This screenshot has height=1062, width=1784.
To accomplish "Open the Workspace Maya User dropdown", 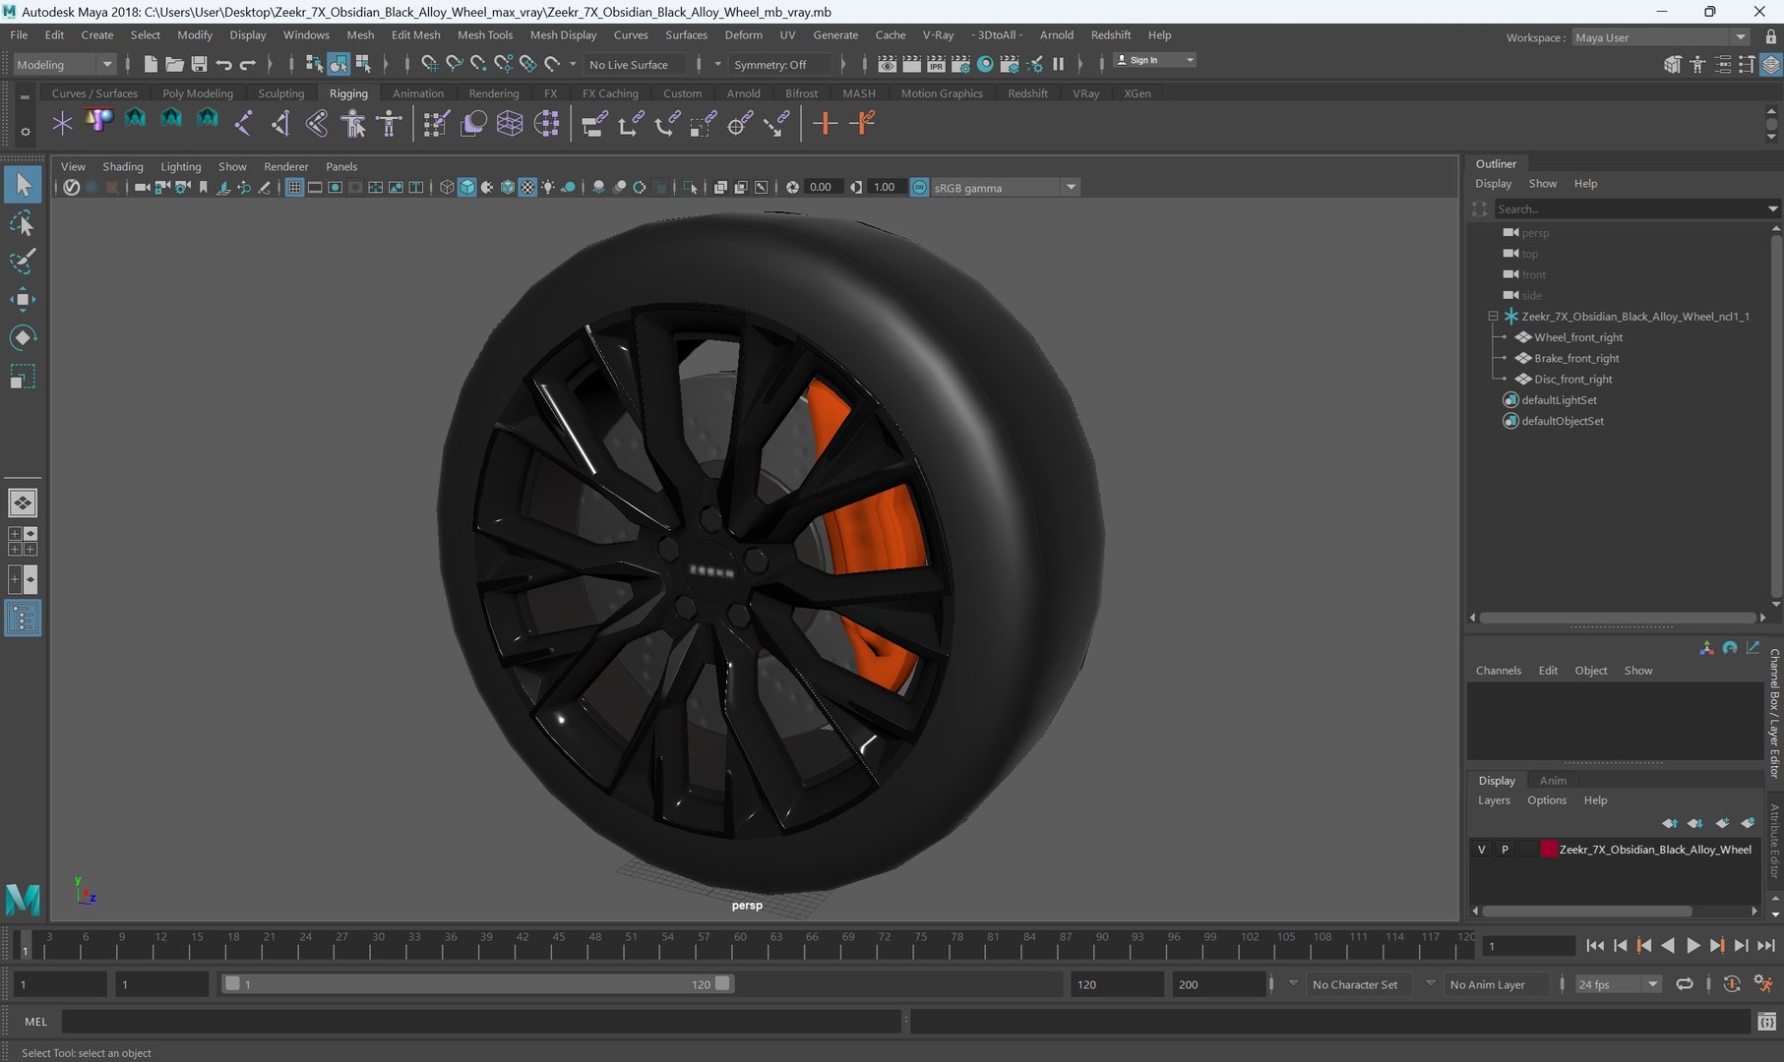I will [x=1660, y=37].
